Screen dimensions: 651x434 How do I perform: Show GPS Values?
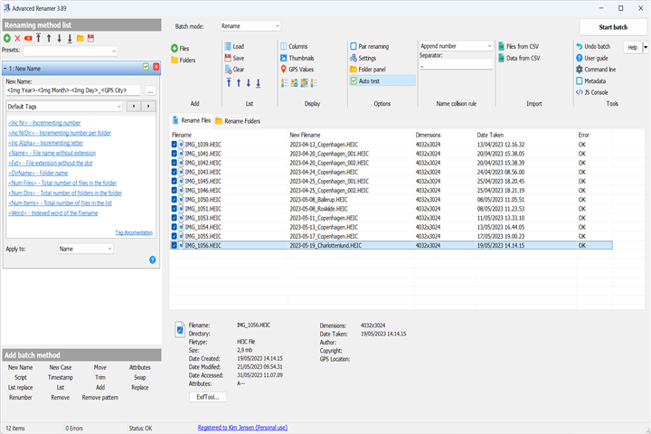[x=297, y=70]
